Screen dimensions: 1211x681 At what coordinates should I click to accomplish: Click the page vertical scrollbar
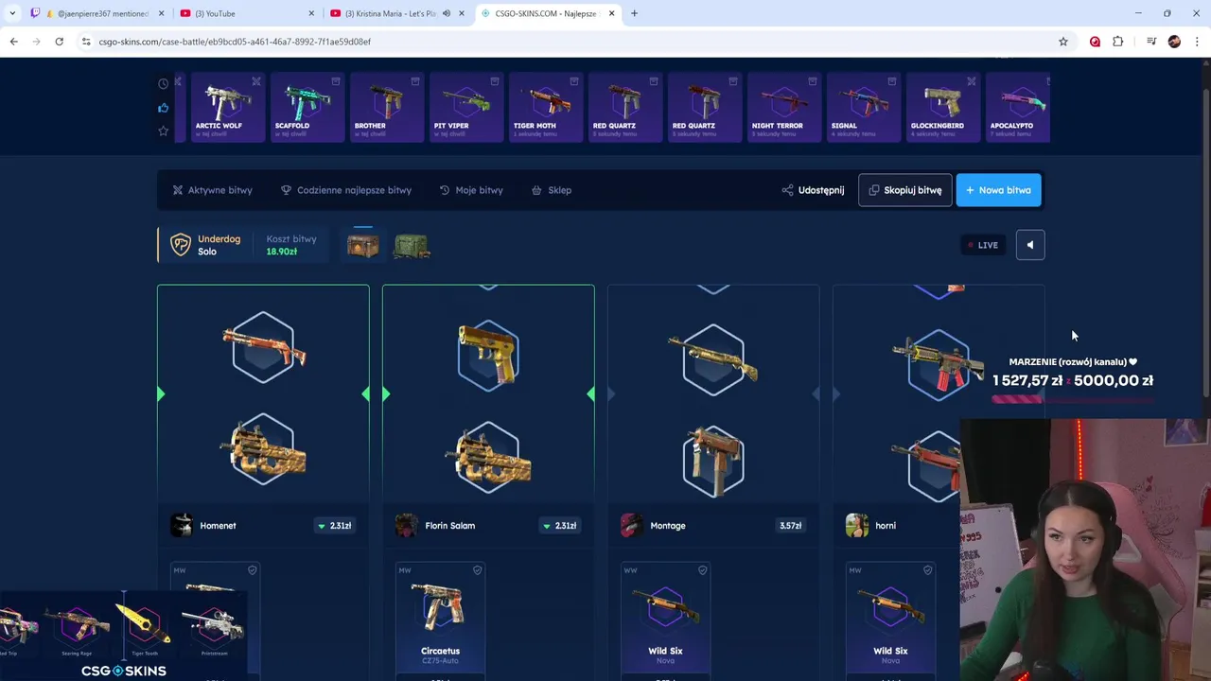pyautogui.click(x=1206, y=241)
